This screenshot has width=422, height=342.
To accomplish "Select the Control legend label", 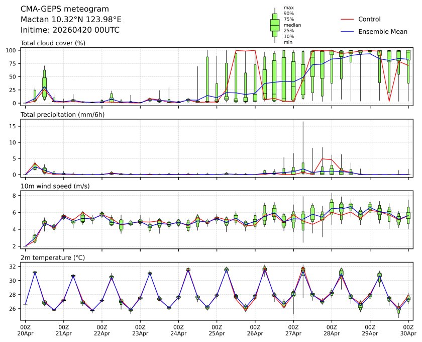I will (369, 20).
